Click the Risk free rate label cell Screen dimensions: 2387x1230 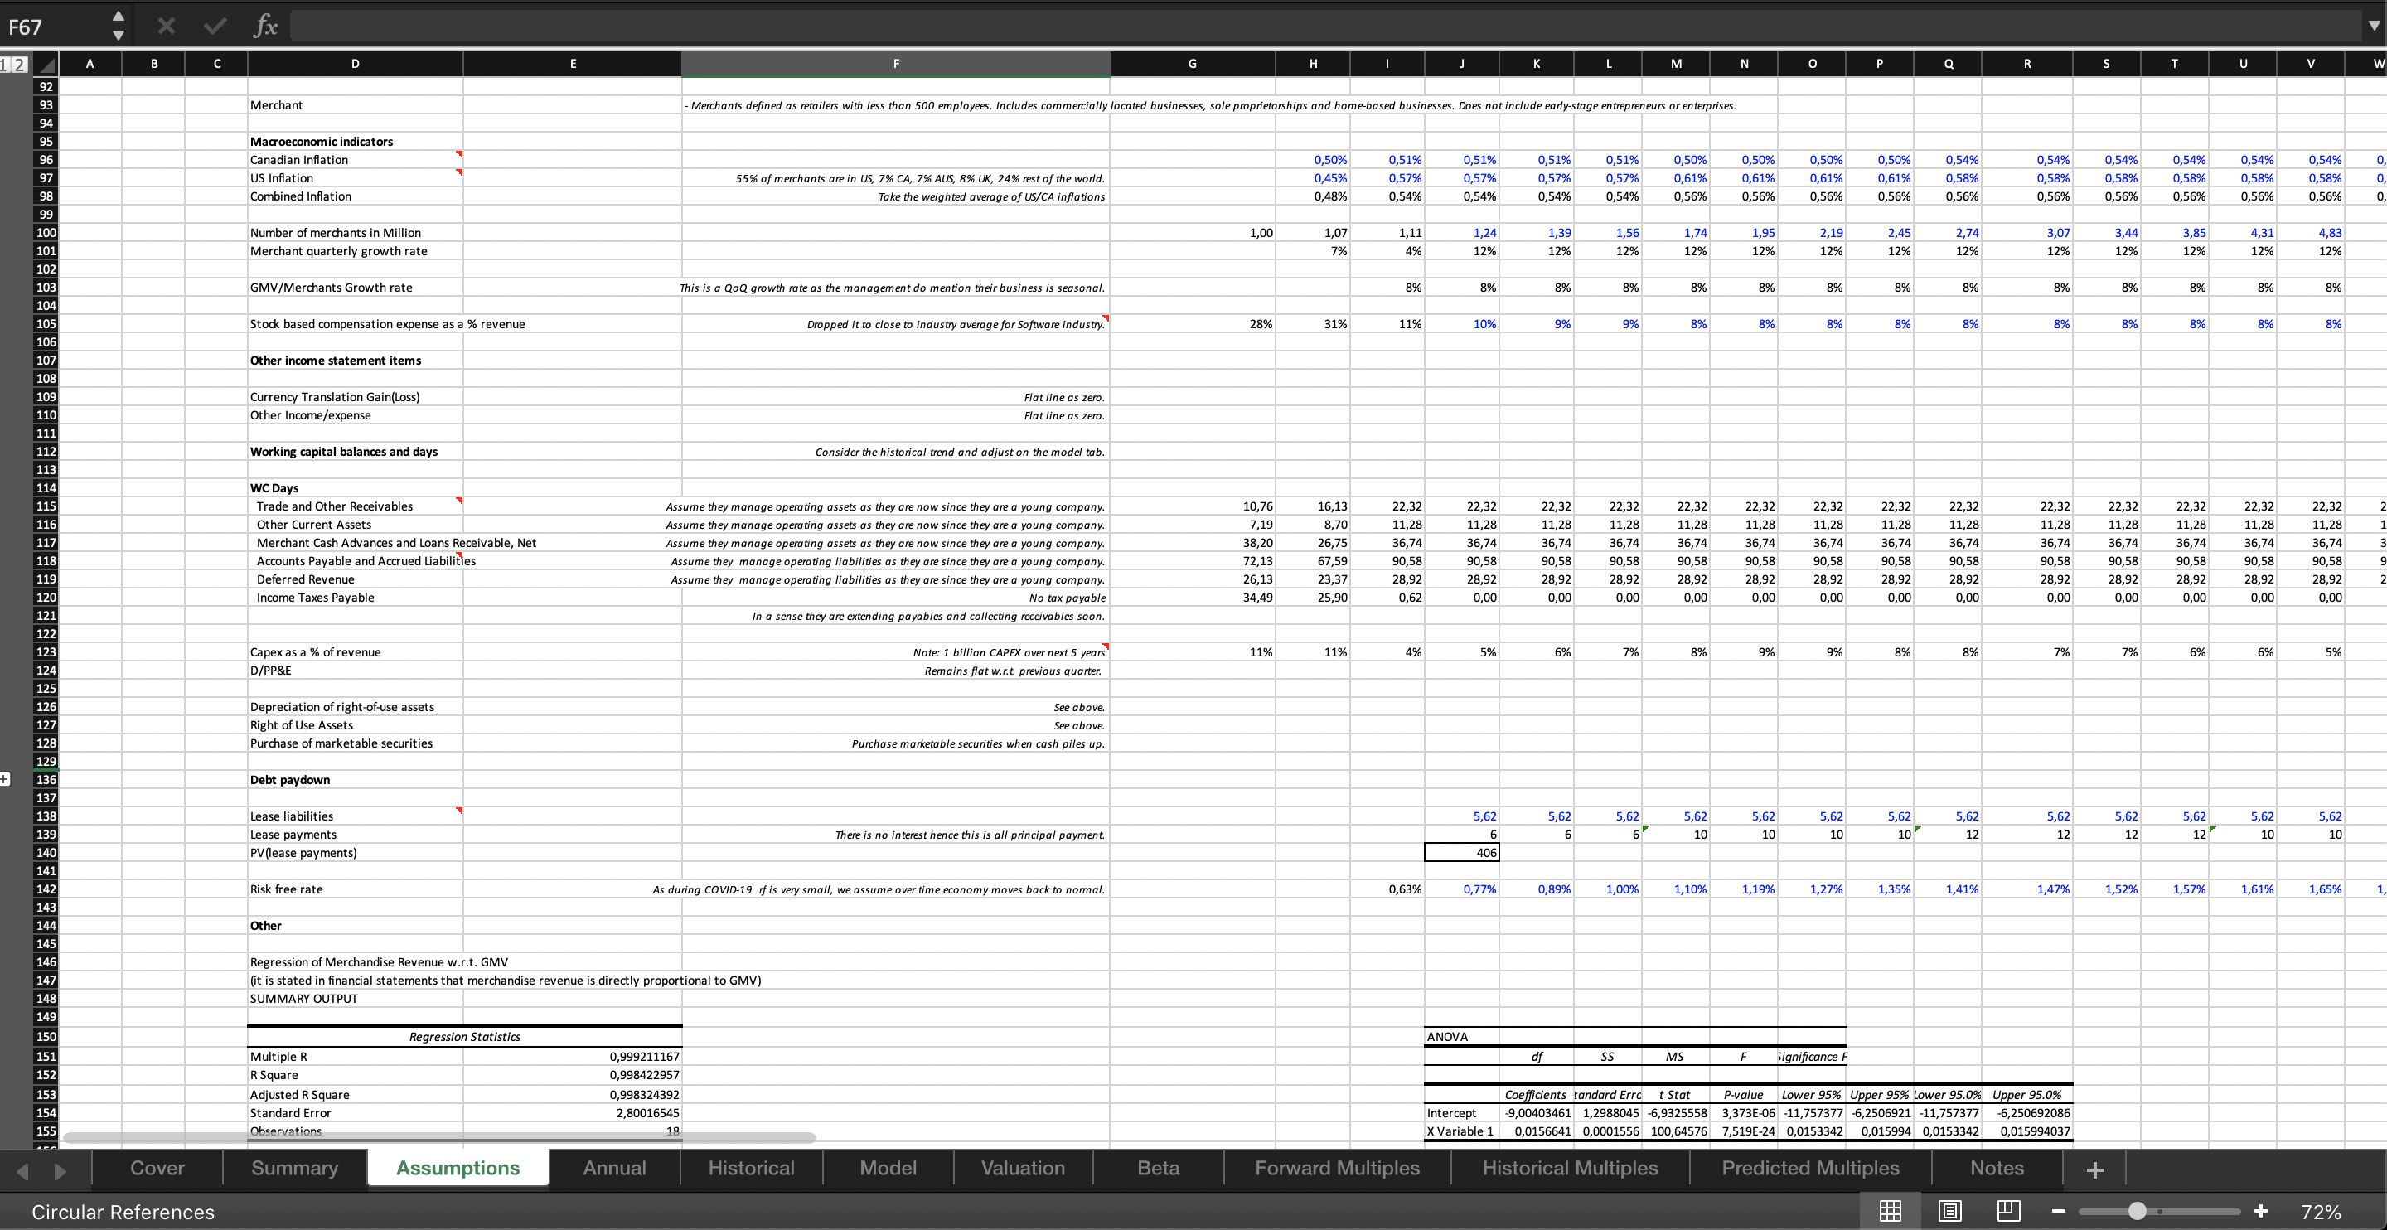click(x=355, y=890)
